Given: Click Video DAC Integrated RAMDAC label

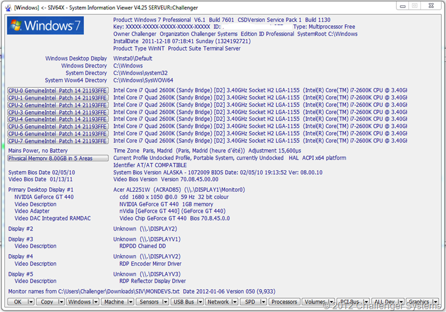Looking at the screenshot, I should [53, 218].
